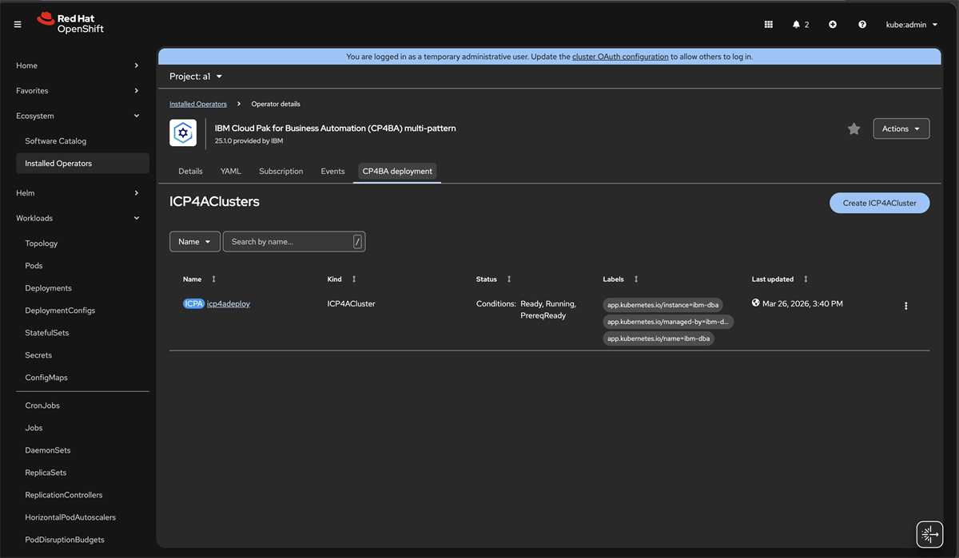The width and height of the screenshot is (959, 558).
Task: Click label app.kubernetes.io/name=ibm-dba
Action: (659, 338)
